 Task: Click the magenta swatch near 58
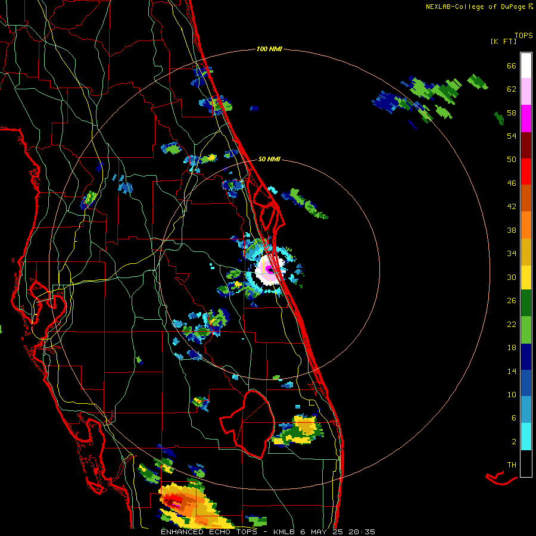pos(526,119)
